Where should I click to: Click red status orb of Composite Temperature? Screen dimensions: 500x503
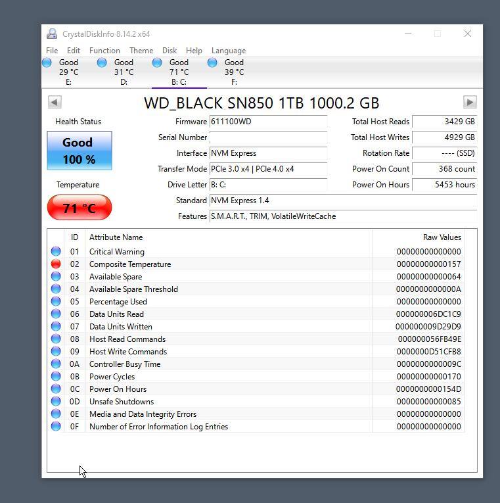(x=56, y=264)
